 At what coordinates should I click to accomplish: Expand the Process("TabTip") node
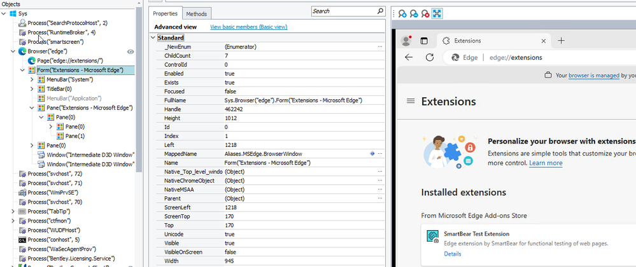tap(13, 211)
